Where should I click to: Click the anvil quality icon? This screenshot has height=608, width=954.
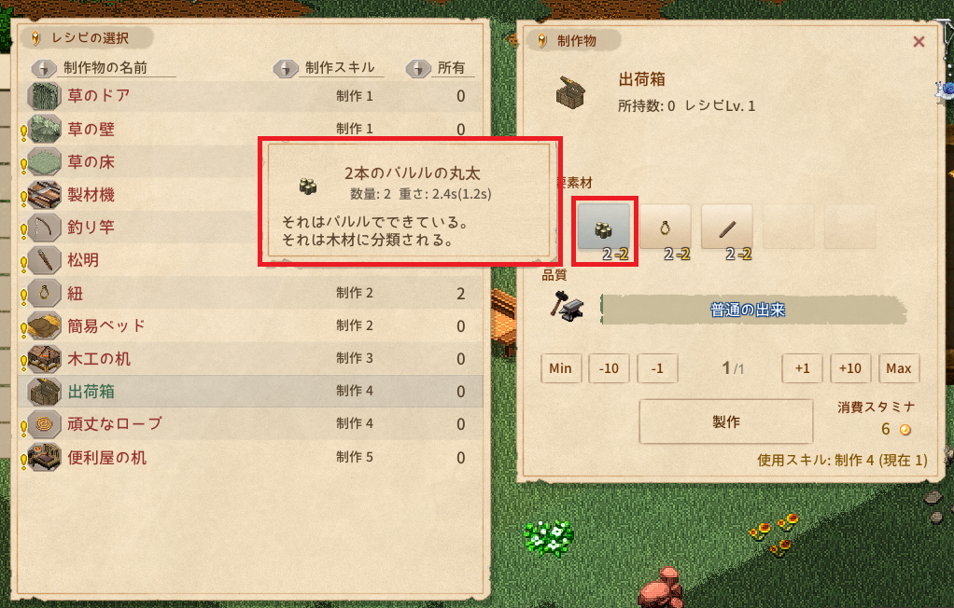point(567,307)
